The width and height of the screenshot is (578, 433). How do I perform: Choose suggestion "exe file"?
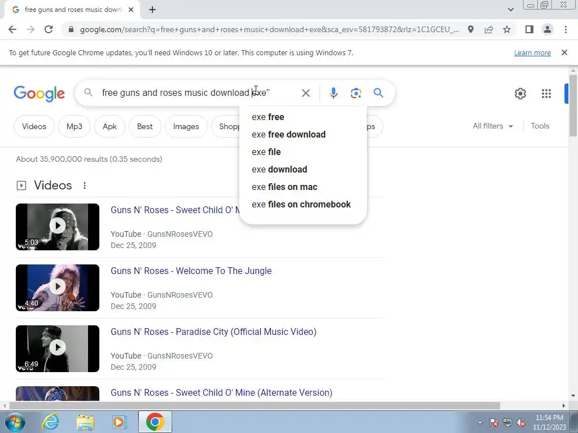click(303, 152)
